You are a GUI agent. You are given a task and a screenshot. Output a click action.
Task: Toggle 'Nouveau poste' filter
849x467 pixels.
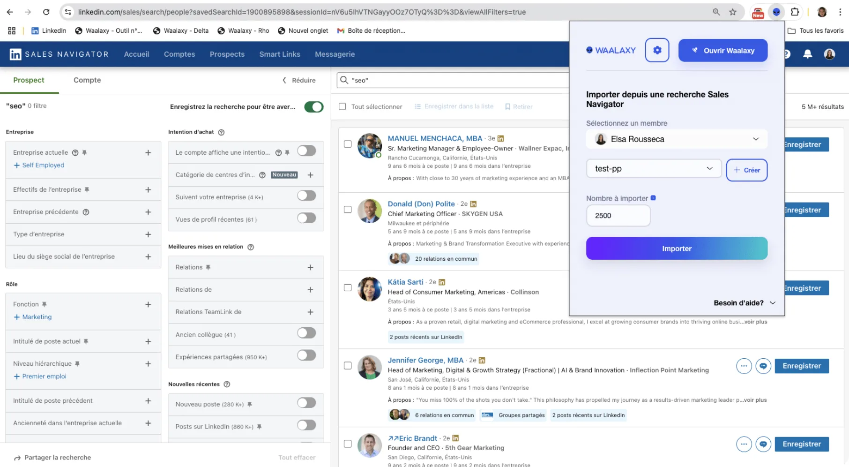306,403
